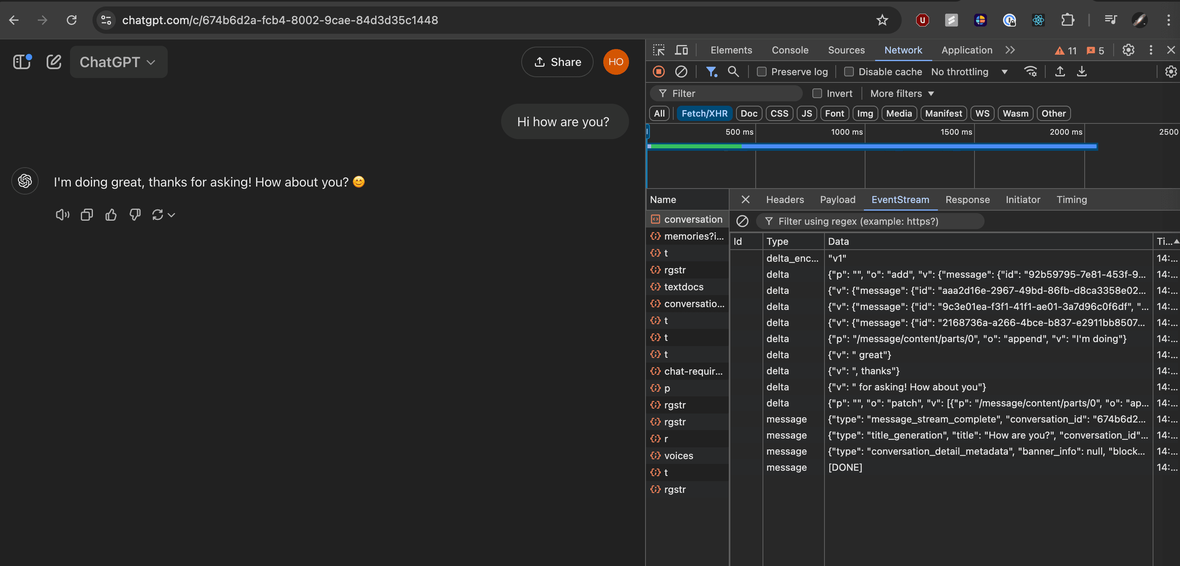This screenshot has height=566, width=1180.
Task: Click the Share button in ChatGPT
Action: tap(557, 62)
